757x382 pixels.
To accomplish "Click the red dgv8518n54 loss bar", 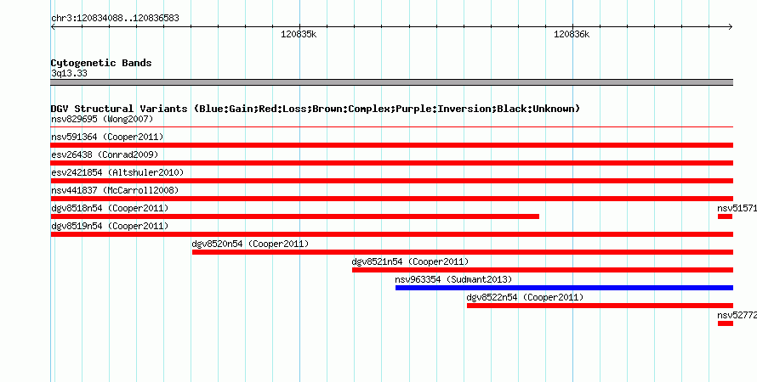I will [295, 216].
